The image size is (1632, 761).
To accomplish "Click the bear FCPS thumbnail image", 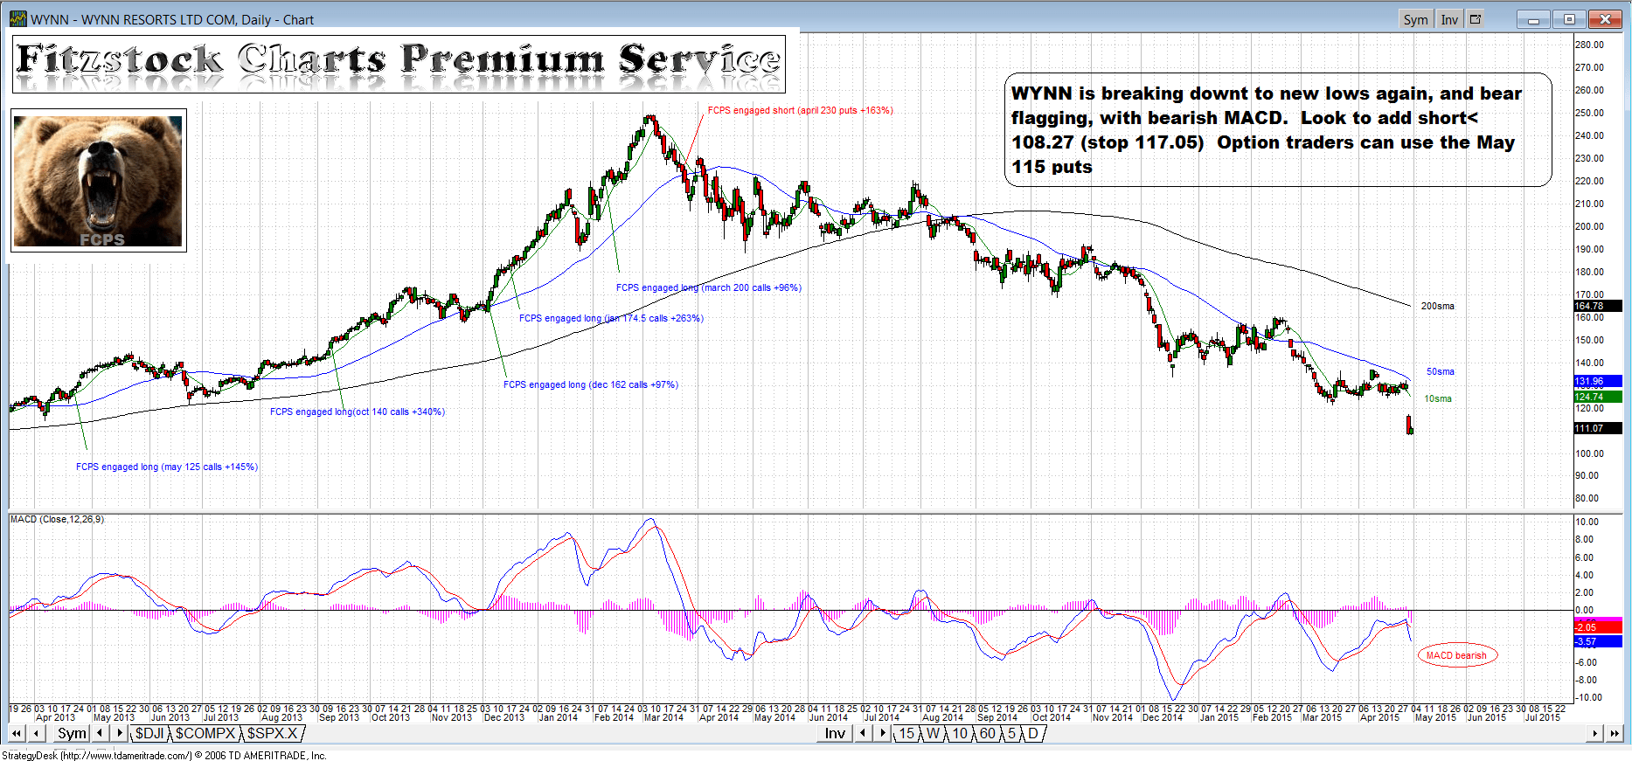I will [98, 181].
